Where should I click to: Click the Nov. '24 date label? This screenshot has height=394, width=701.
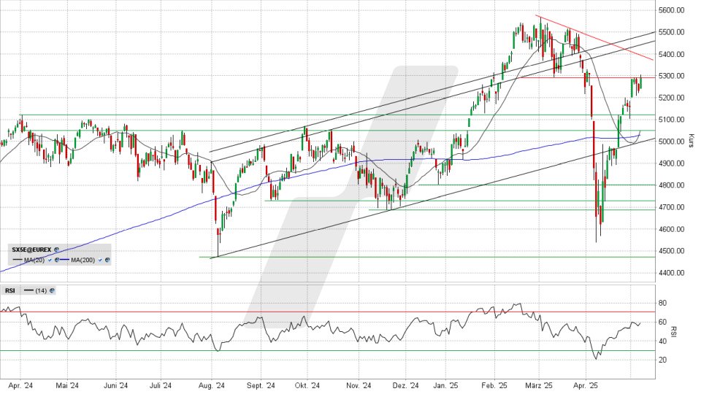pyautogui.click(x=359, y=385)
